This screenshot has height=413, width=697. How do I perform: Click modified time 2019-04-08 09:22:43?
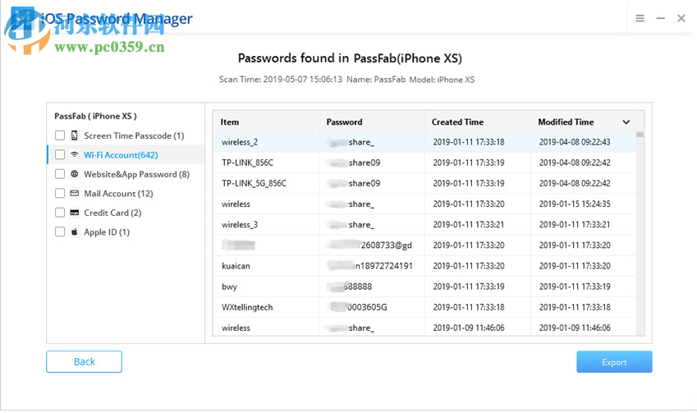click(x=575, y=142)
